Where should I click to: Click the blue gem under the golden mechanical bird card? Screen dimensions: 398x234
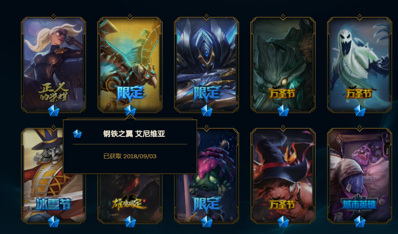point(130,111)
